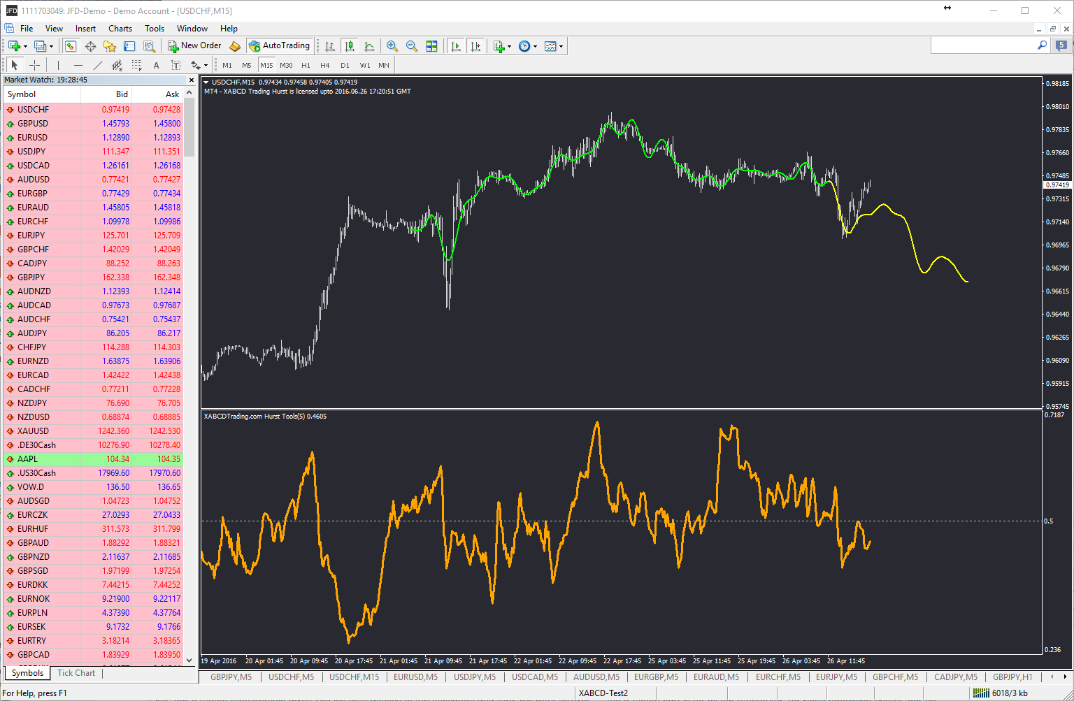The image size is (1074, 701).
Task: Tile chart windows icon
Action: [x=431, y=46]
